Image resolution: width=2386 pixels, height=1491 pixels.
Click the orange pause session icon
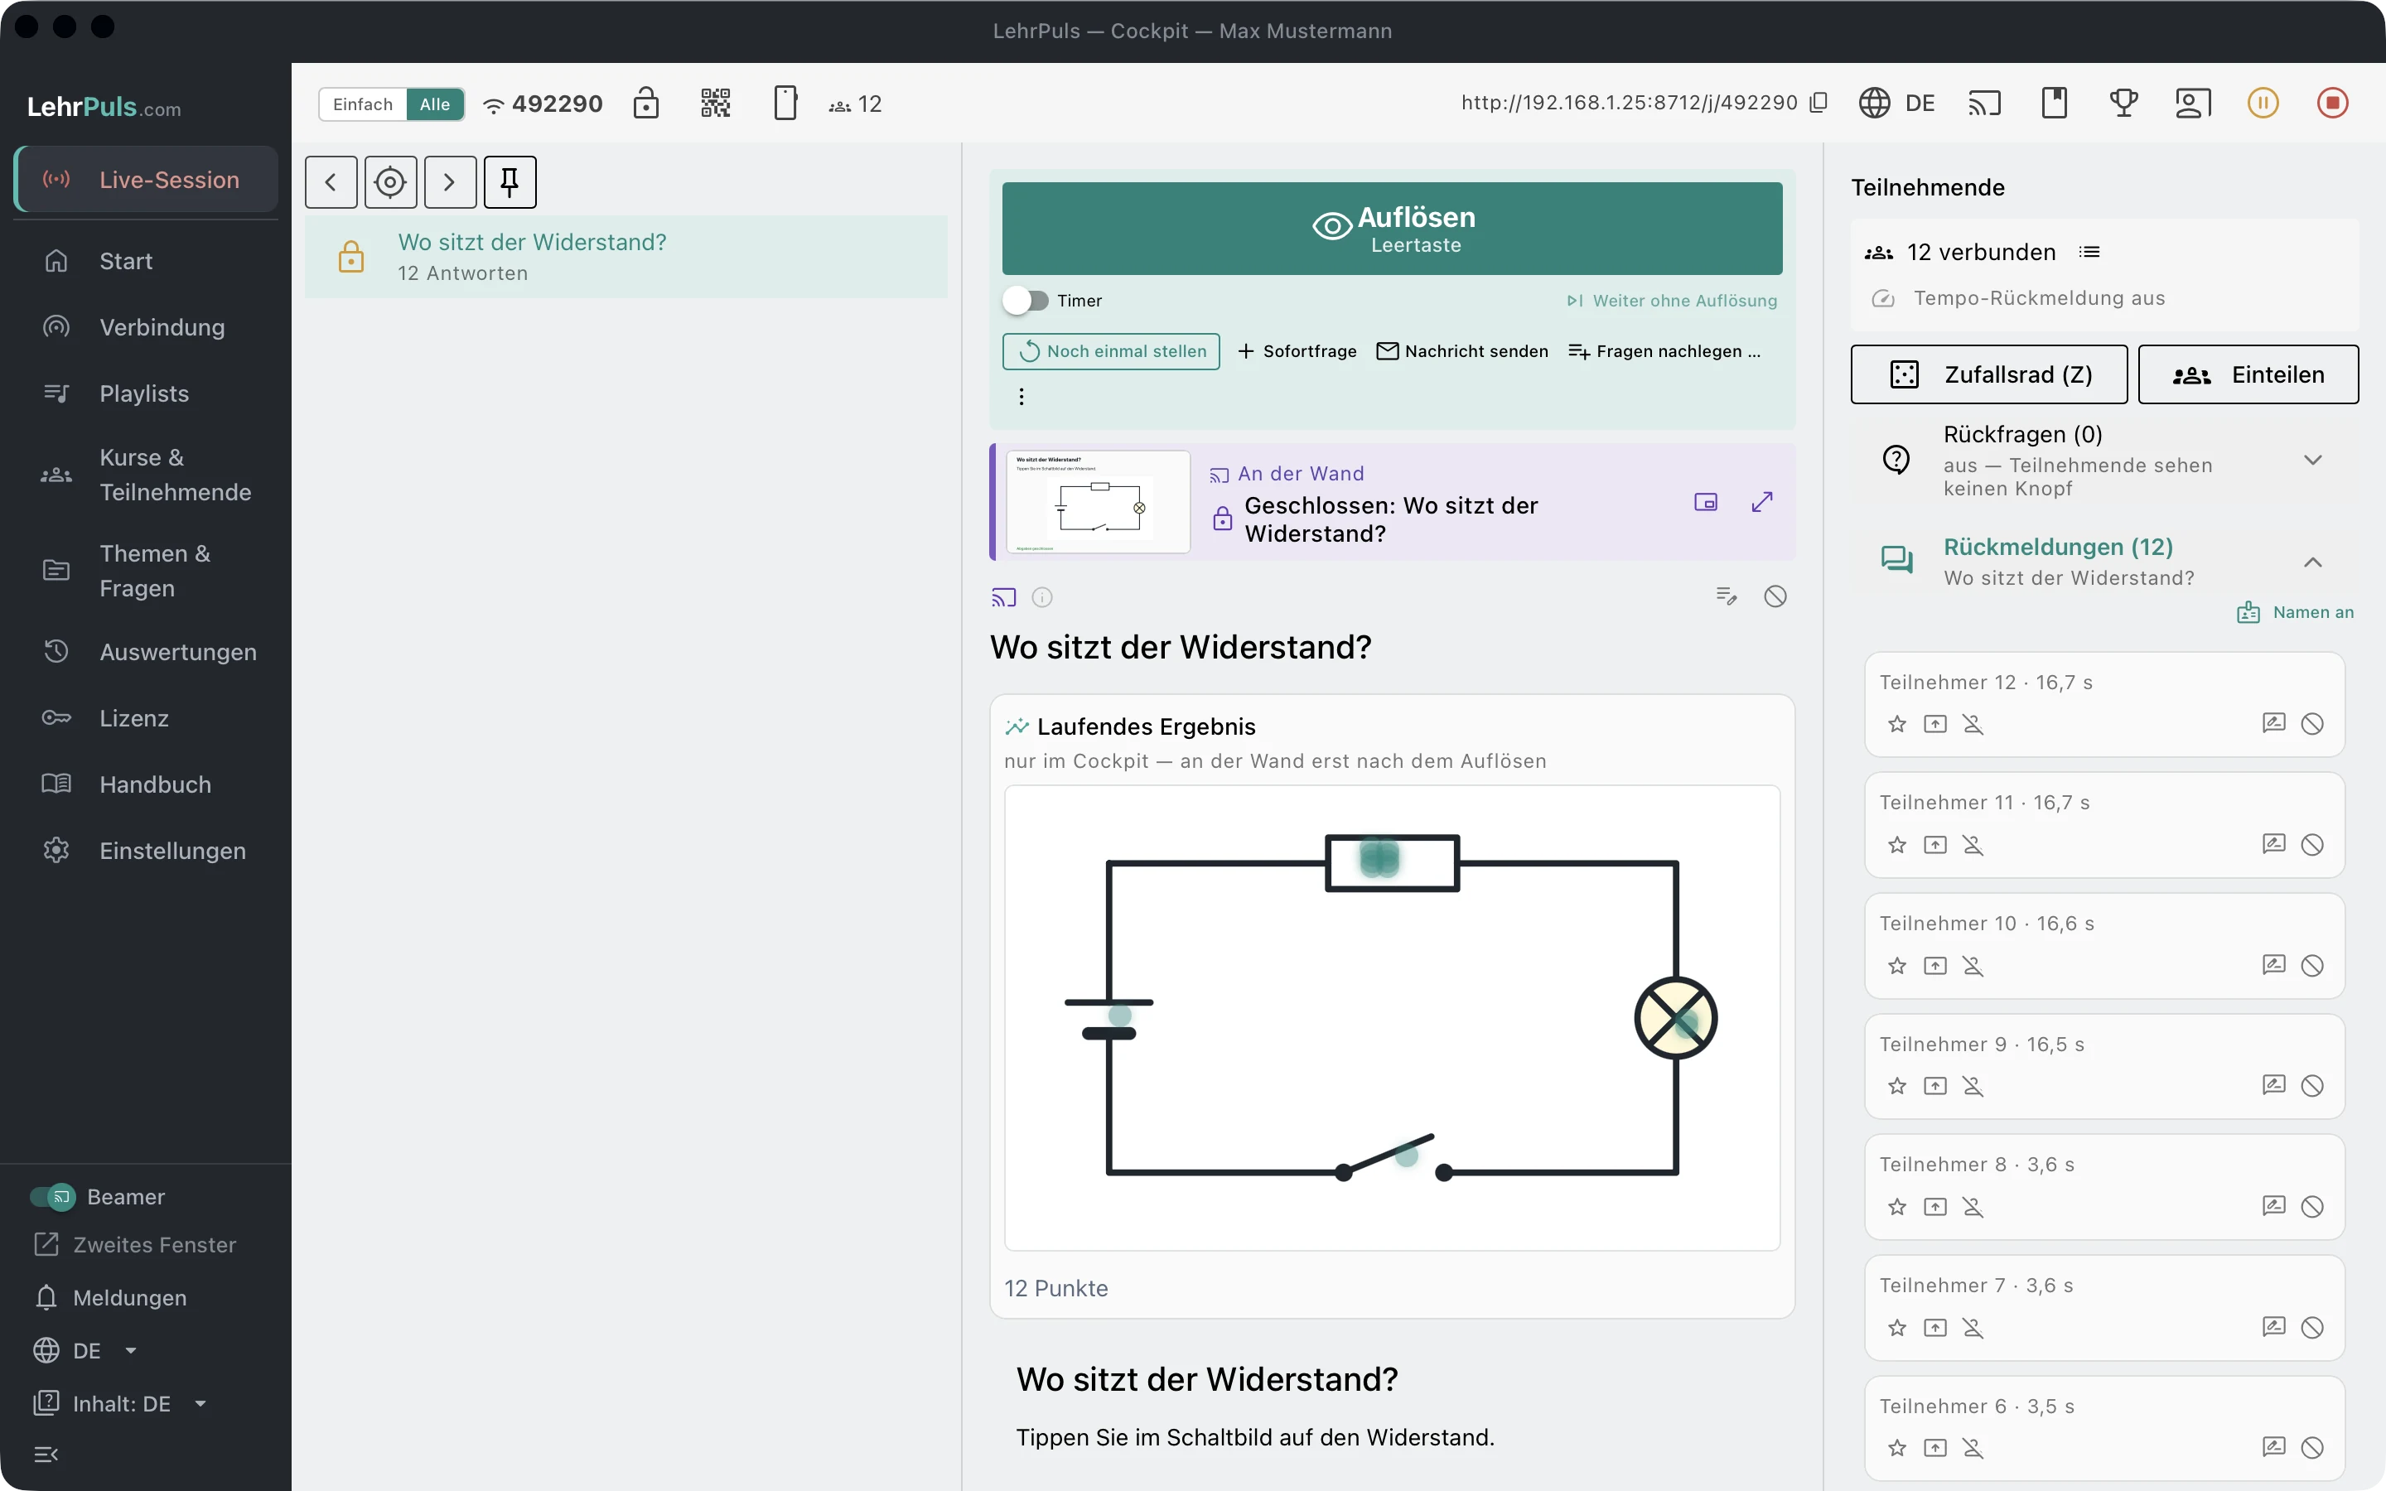2263,103
